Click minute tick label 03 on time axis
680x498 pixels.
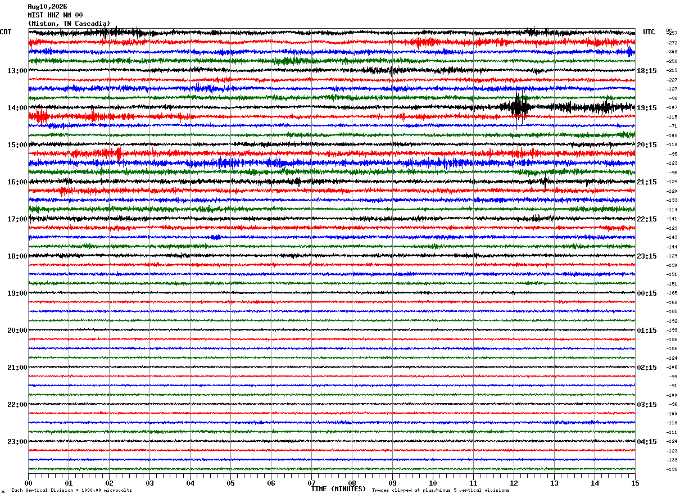[149, 483]
